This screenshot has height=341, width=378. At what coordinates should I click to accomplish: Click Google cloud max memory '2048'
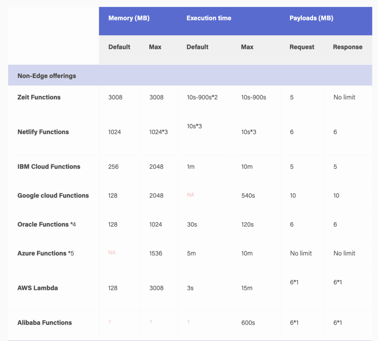[156, 196]
